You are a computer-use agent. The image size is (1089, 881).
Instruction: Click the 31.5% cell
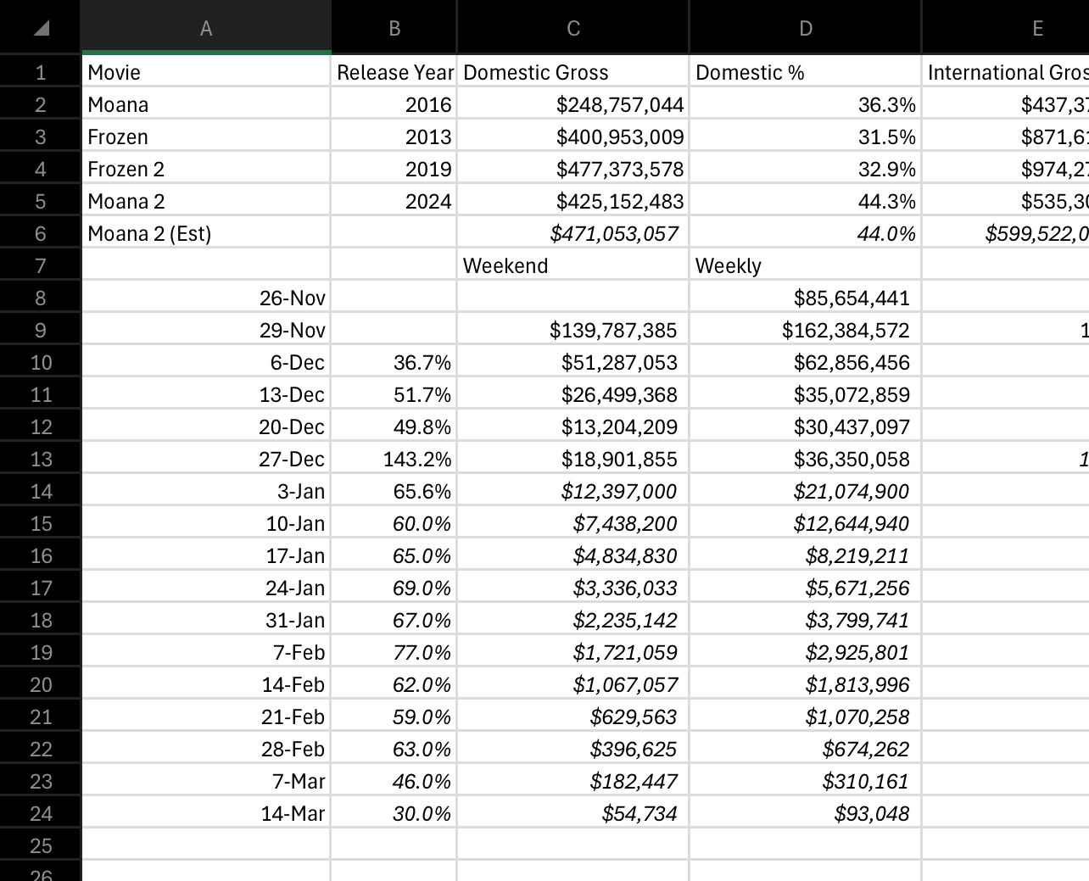pos(806,137)
